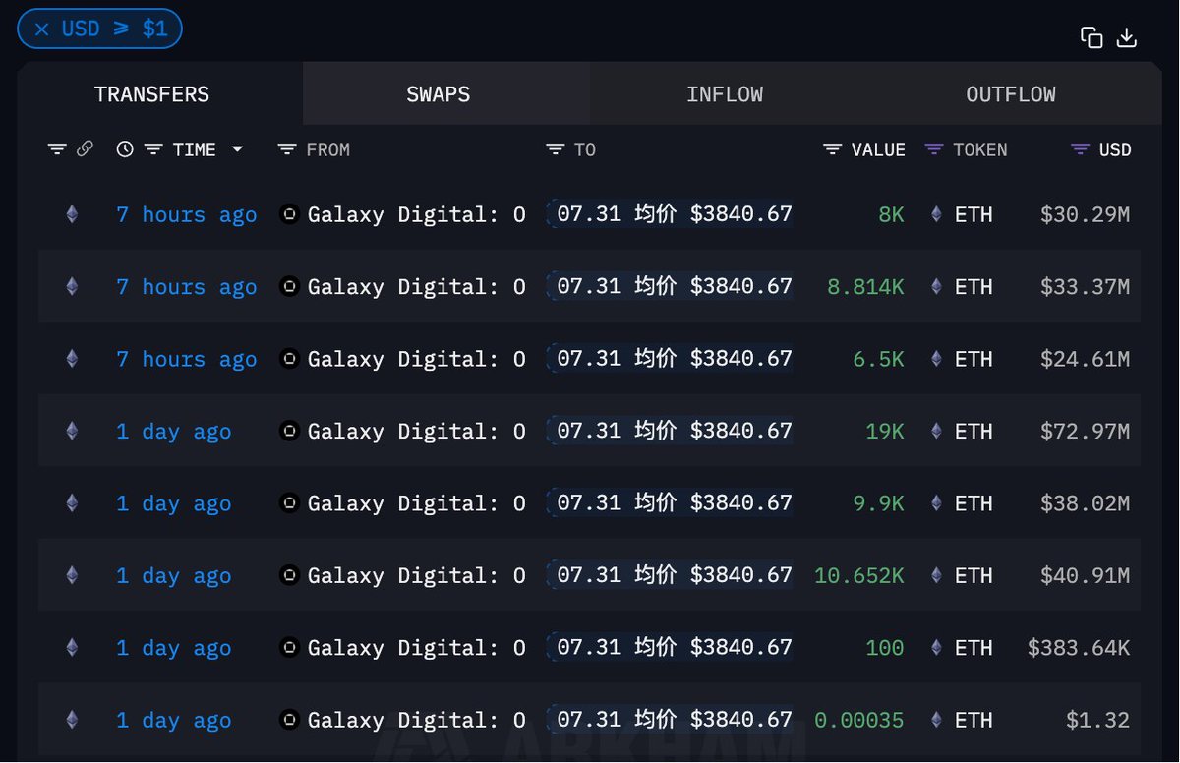1180x763 pixels.
Task: Open '7 hours ago' link in $24.61M row
Action: pyautogui.click(x=186, y=359)
